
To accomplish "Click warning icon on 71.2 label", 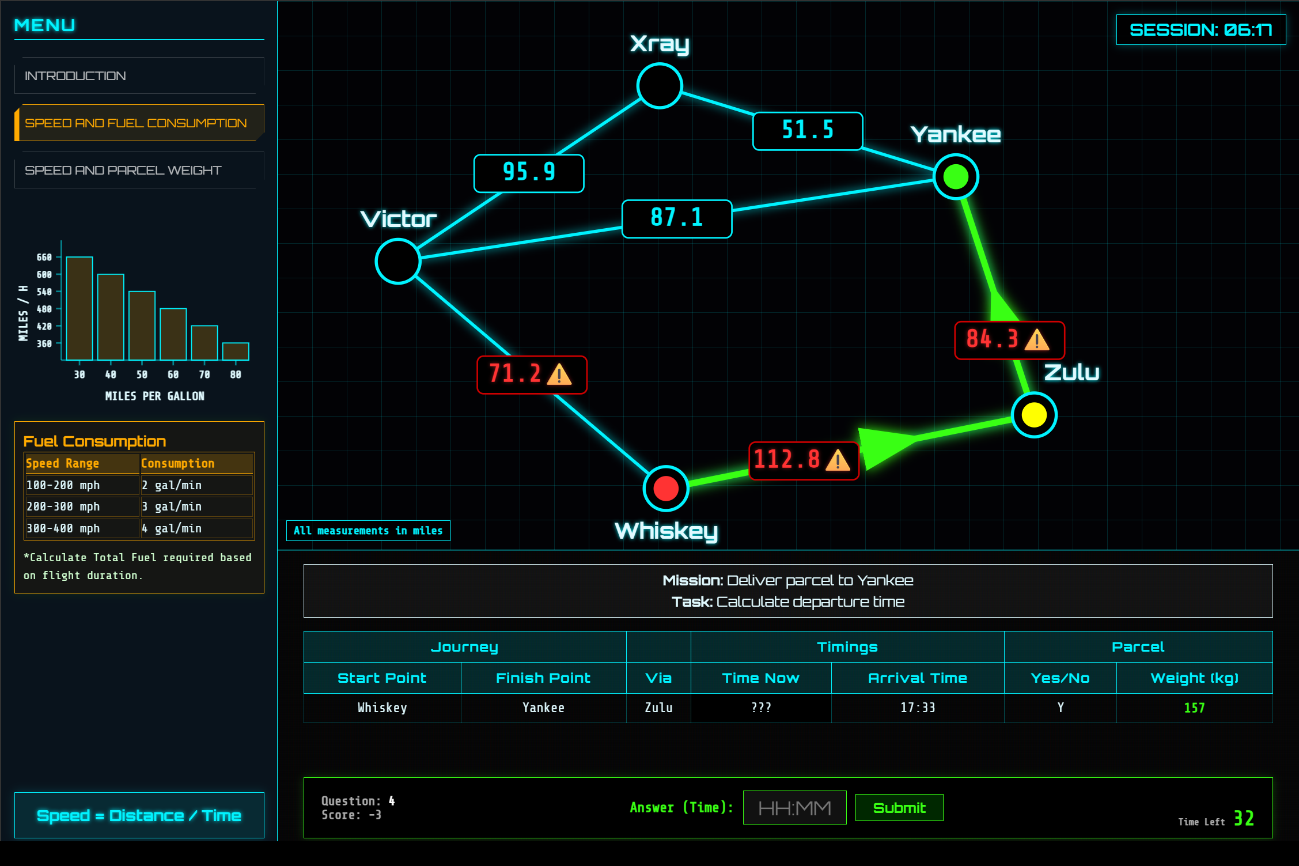I will pyautogui.click(x=559, y=375).
